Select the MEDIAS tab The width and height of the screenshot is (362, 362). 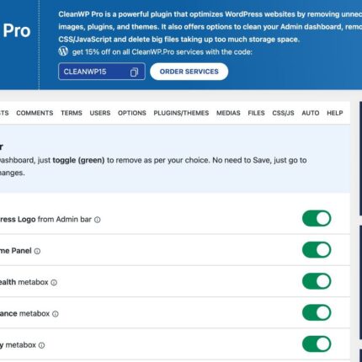click(x=228, y=113)
